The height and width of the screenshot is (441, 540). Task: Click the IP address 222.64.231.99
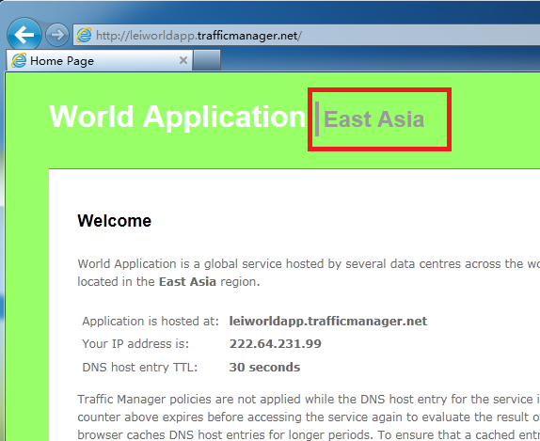[x=275, y=344]
